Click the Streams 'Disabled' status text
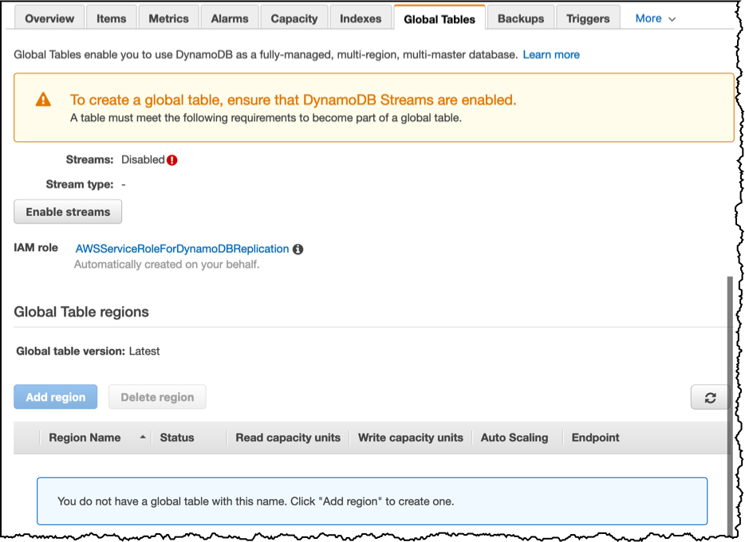Screen dimensions: 745x542 143,159
